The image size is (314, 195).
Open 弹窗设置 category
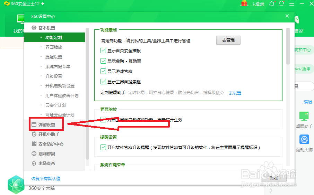(x=46, y=125)
